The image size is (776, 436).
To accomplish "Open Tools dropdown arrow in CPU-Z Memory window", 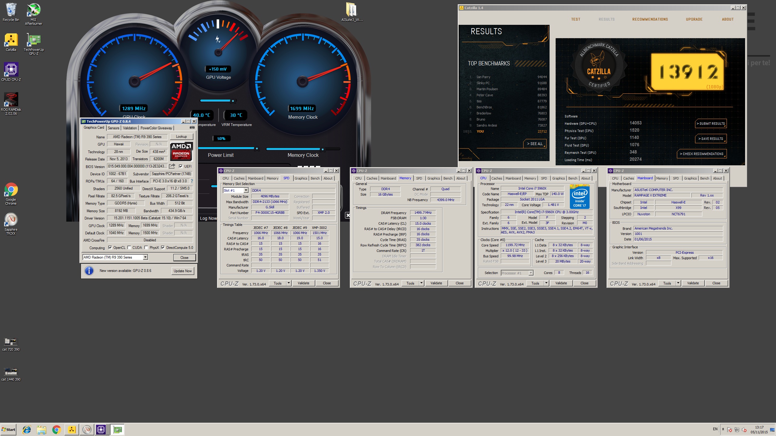I will click(x=421, y=283).
